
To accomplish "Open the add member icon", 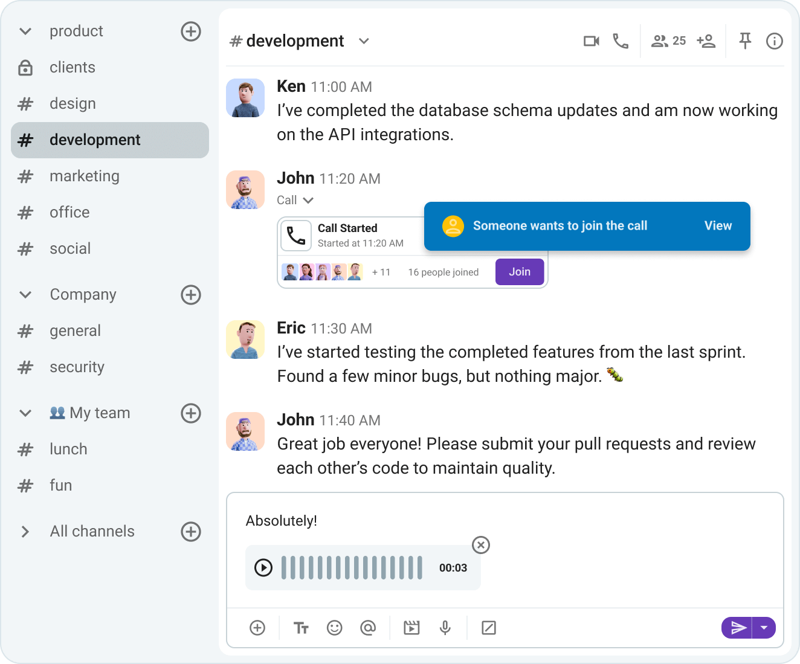I will point(706,41).
